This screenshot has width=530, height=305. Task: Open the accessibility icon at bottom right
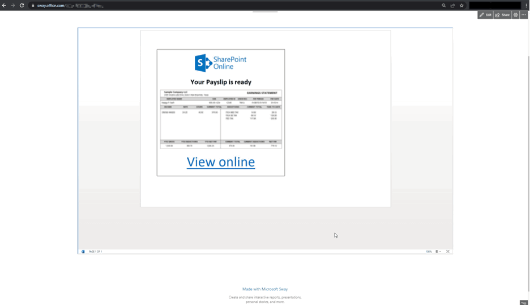[524, 302]
